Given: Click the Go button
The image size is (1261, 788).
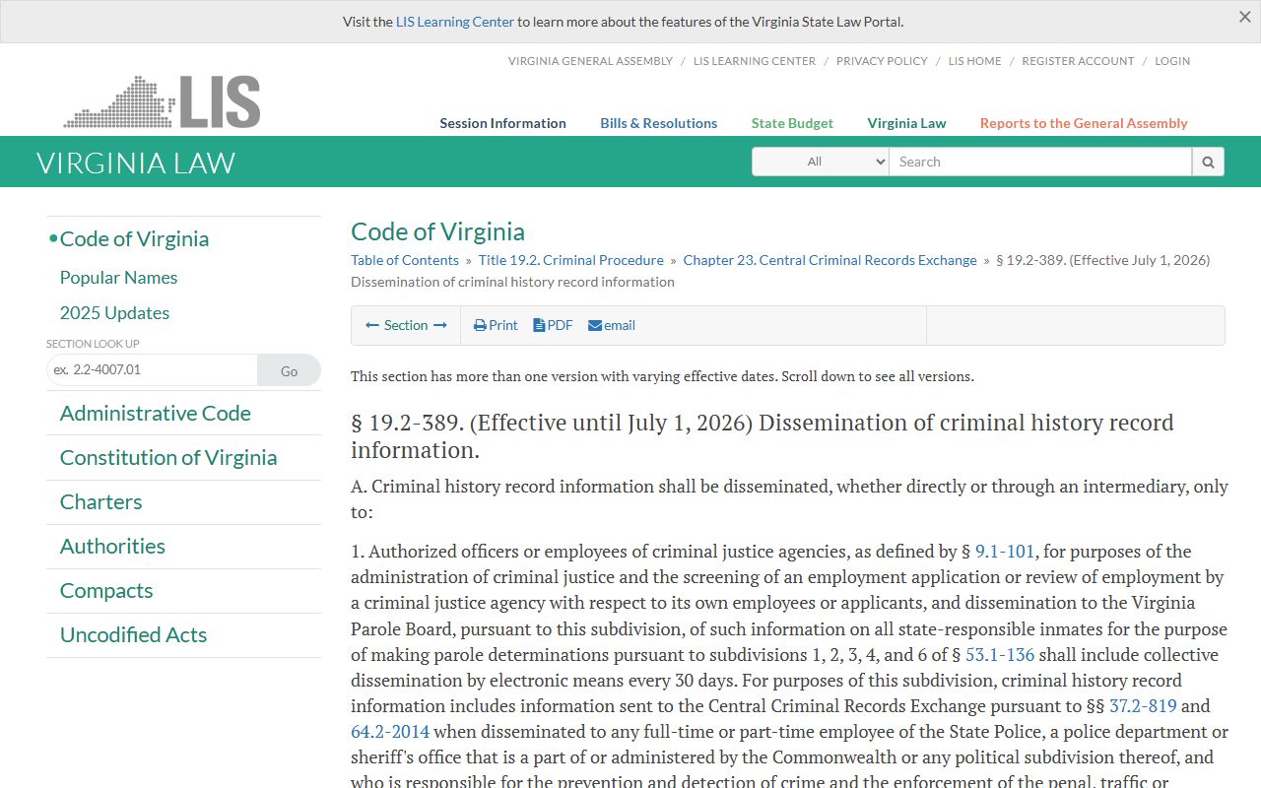Looking at the screenshot, I should pyautogui.click(x=289, y=370).
